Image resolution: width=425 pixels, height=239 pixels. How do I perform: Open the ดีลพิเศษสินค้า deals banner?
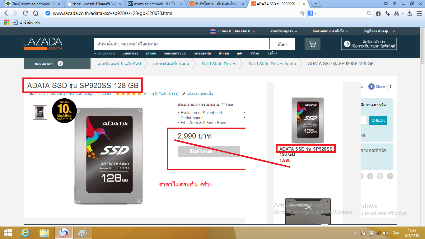(369, 44)
